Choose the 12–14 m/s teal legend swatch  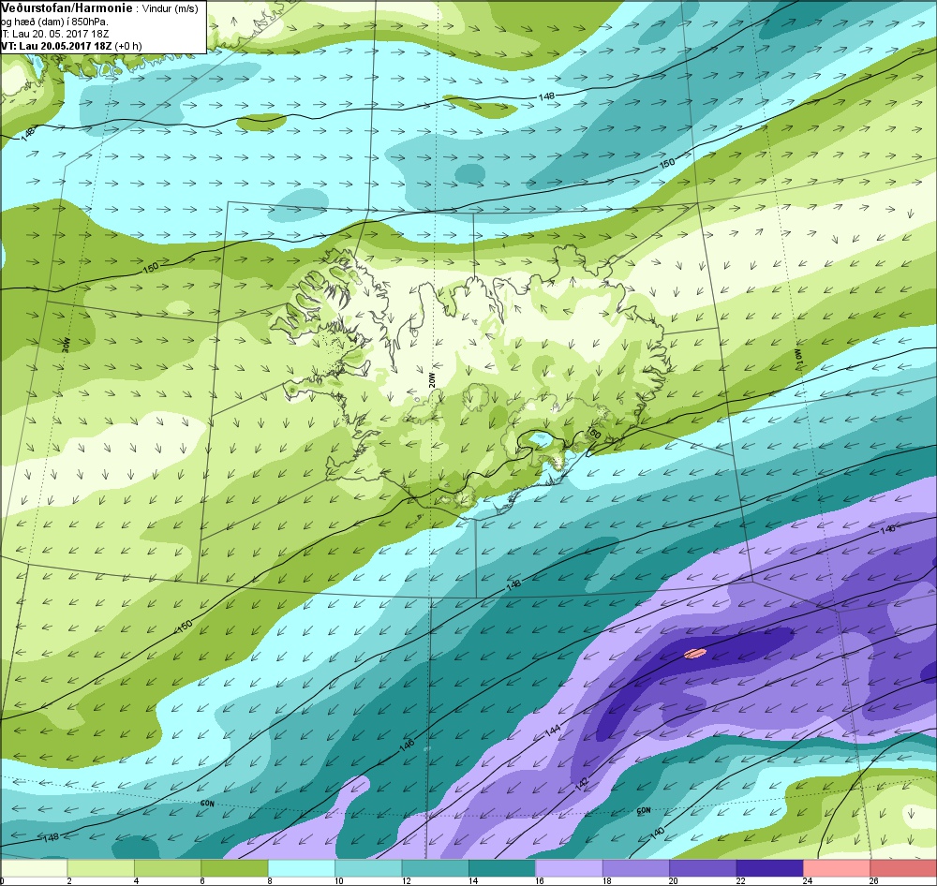(x=436, y=867)
